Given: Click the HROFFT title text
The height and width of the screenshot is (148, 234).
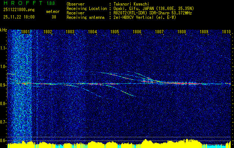Looking at the screenshot, I should 23,3.
